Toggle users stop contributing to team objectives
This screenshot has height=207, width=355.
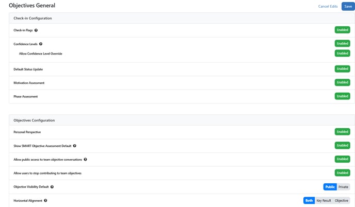coord(342,173)
